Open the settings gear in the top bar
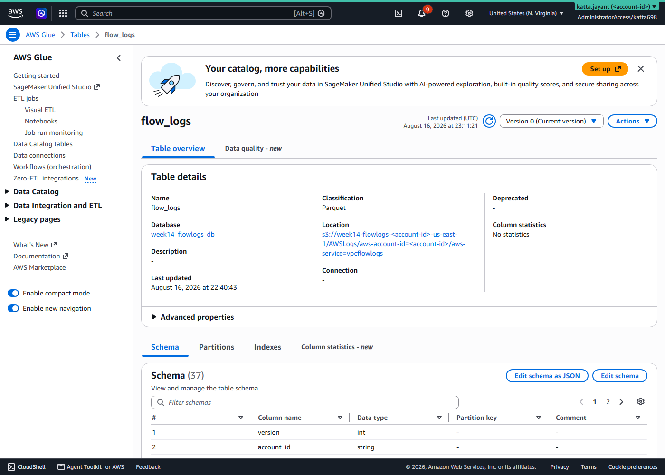665x475 pixels. pos(469,13)
